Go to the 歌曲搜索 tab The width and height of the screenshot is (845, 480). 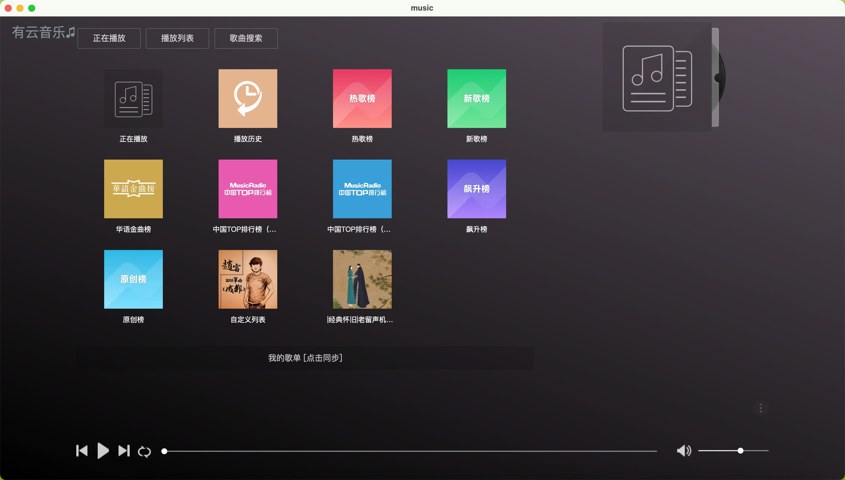[x=246, y=38]
